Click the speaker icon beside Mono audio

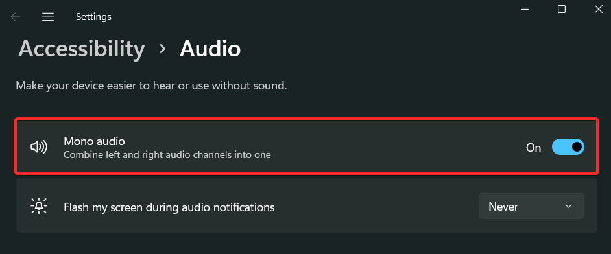(x=38, y=147)
